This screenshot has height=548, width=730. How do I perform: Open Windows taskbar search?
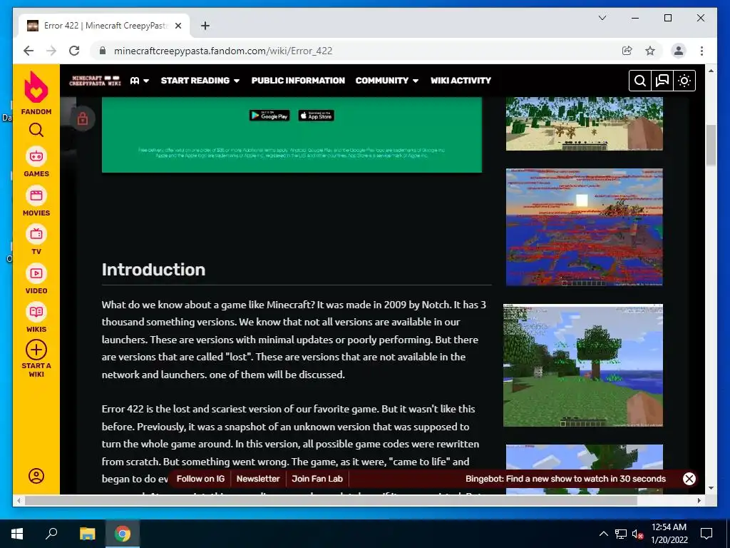pos(51,534)
